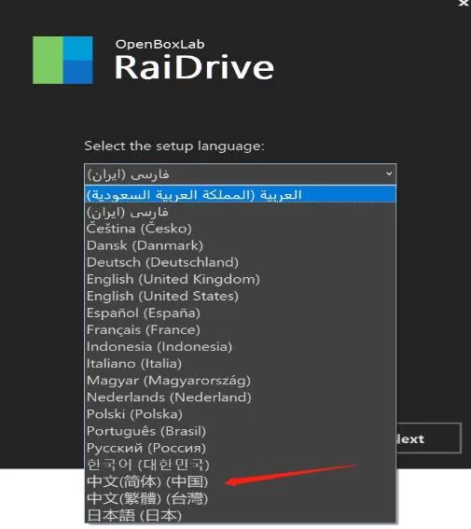The image size is (471, 529).
Task: Select 中文(繁體) (台灣) Traditional Chinese
Action: (x=241, y=498)
